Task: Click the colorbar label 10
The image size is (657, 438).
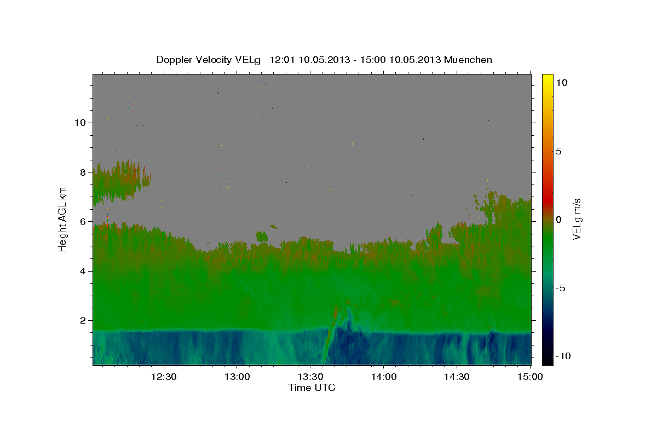Action: 561,83
